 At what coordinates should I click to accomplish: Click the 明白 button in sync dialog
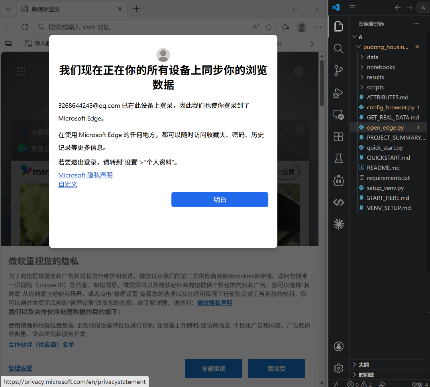point(220,199)
